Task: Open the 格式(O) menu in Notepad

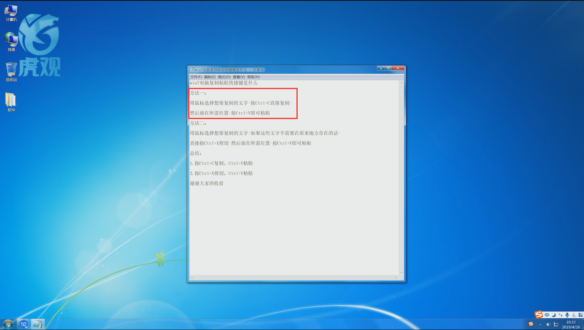Action: click(x=224, y=77)
